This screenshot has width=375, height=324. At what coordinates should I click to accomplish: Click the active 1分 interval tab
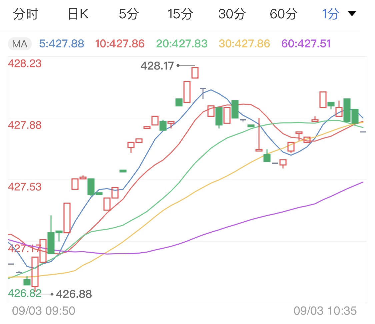pos(331,14)
